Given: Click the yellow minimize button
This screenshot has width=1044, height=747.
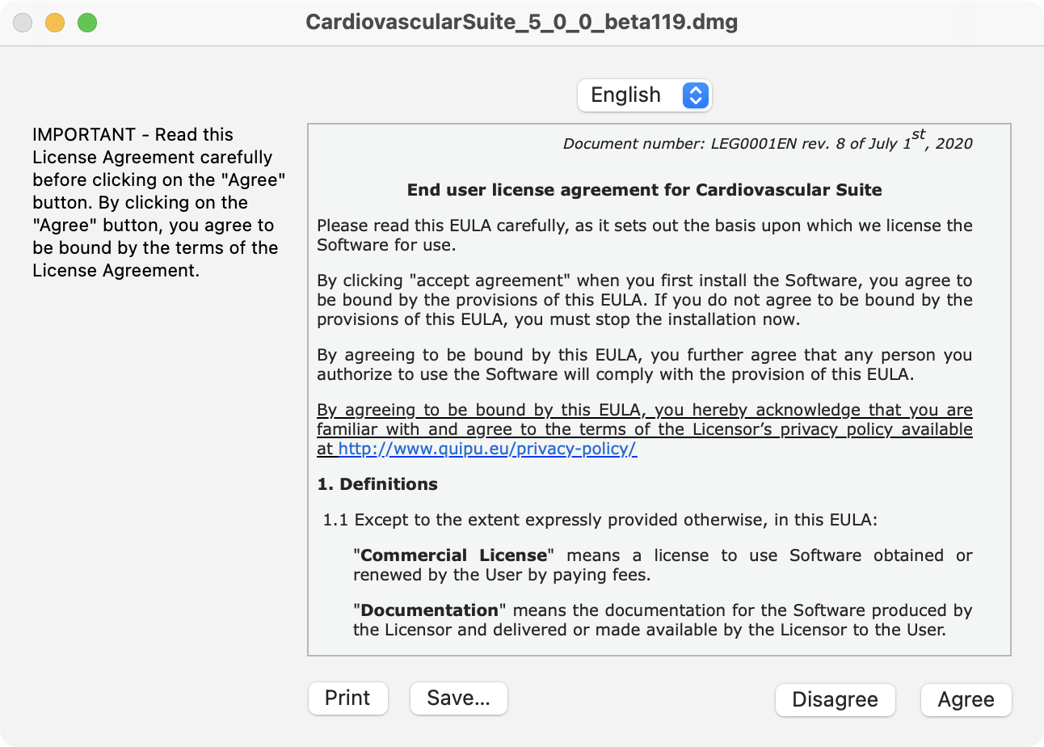Looking at the screenshot, I should coord(55,22).
